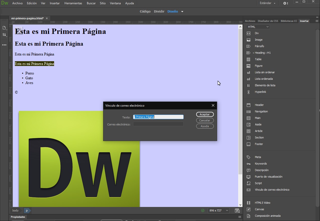
Task: Toggle real-time preview icon in status bar
Action: click(x=237, y=210)
